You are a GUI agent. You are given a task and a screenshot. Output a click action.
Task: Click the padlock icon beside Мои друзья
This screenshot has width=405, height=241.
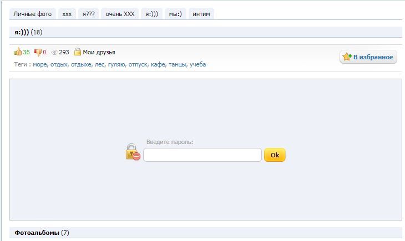[78, 52]
